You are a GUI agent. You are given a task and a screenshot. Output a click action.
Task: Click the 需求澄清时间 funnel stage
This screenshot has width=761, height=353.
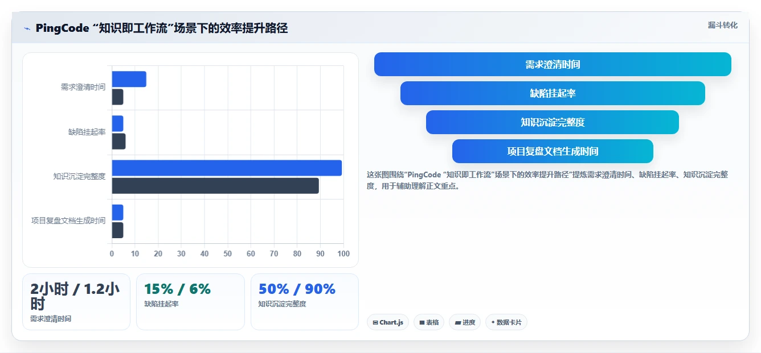pyautogui.click(x=553, y=64)
